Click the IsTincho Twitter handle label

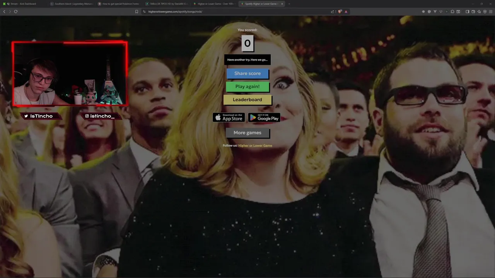[41, 116]
